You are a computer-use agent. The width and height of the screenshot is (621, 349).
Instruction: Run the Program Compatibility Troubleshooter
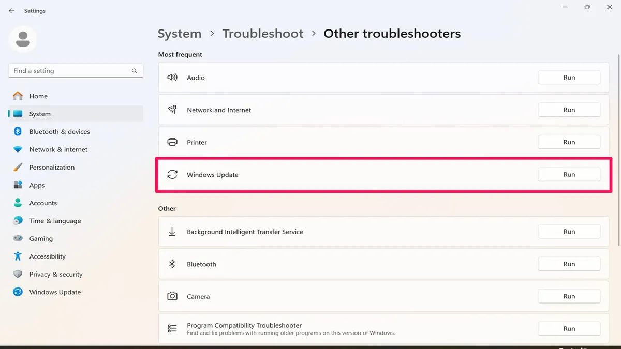(569, 329)
